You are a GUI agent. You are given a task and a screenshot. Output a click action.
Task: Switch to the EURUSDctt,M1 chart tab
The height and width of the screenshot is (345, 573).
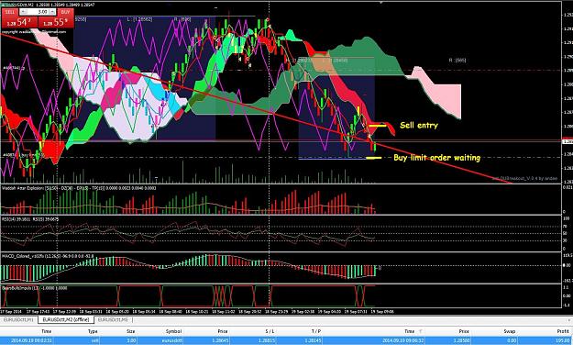(x=18, y=319)
